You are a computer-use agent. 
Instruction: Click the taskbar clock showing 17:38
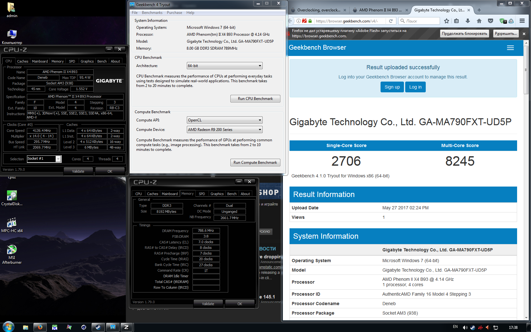(513, 327)
